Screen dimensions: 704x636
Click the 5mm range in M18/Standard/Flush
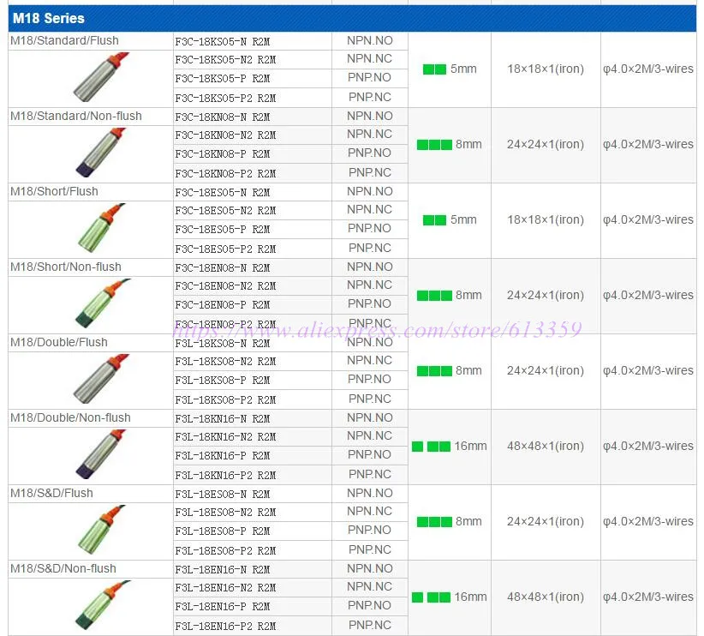pyautogui.click(x=450, y=69)
